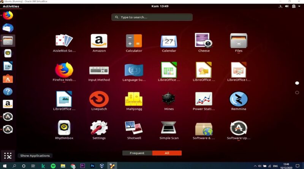
Task: Open Premiere Pro from Windows taskbar
Action: click(82, 166)
